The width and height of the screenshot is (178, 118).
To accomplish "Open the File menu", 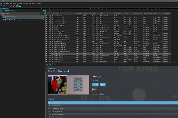I will [x=1, y=3].
